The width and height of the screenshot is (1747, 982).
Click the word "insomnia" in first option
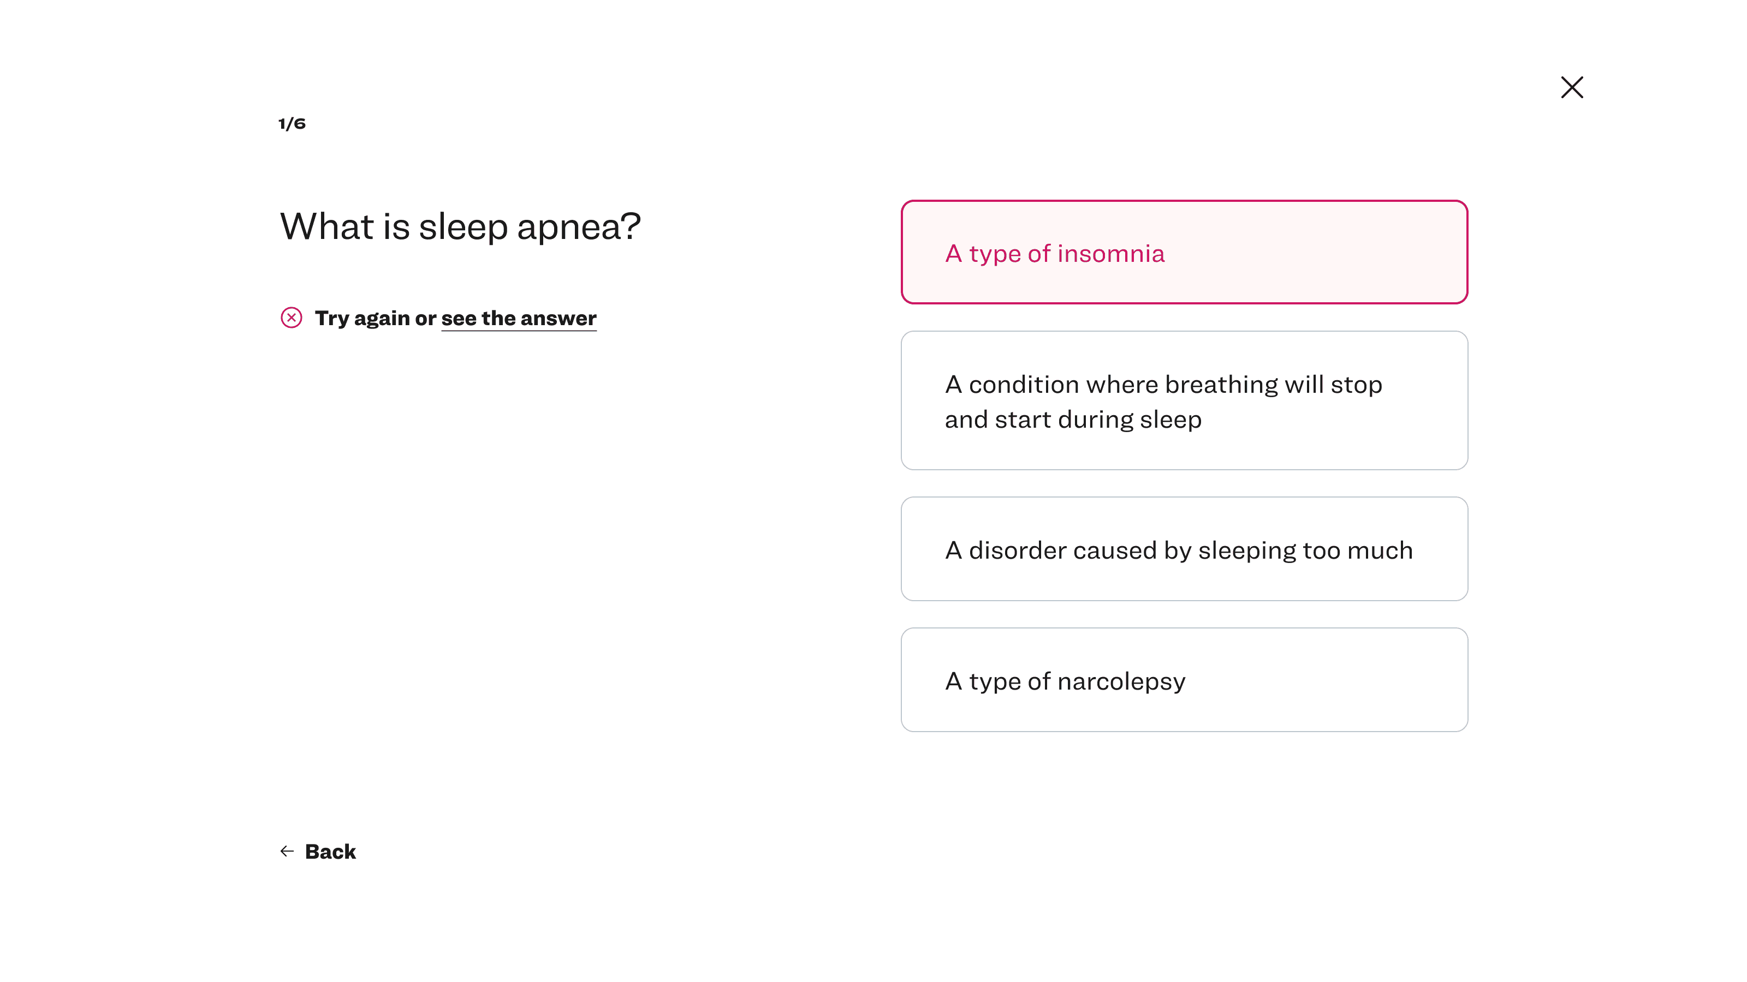[1111, 254]
